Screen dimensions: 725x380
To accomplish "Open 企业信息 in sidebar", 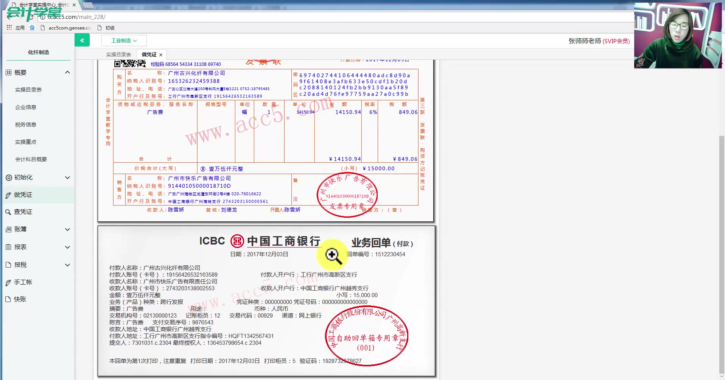I will (x=26, y=107).
